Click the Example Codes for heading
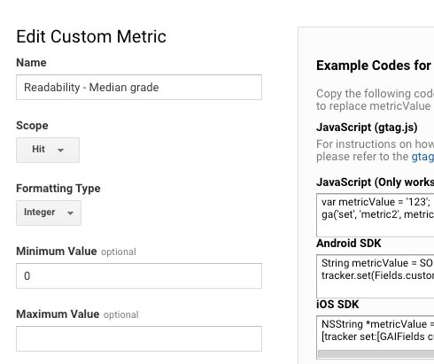Screen dimensions: 434x364 [x=374, y=66]
